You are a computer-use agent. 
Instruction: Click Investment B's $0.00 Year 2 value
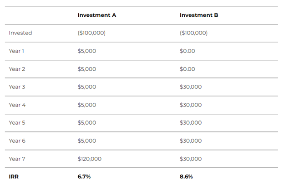(187, 69)
